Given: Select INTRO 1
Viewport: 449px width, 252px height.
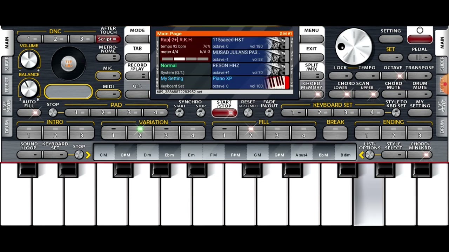Looking at the screenshot, I should click(29, 133).
